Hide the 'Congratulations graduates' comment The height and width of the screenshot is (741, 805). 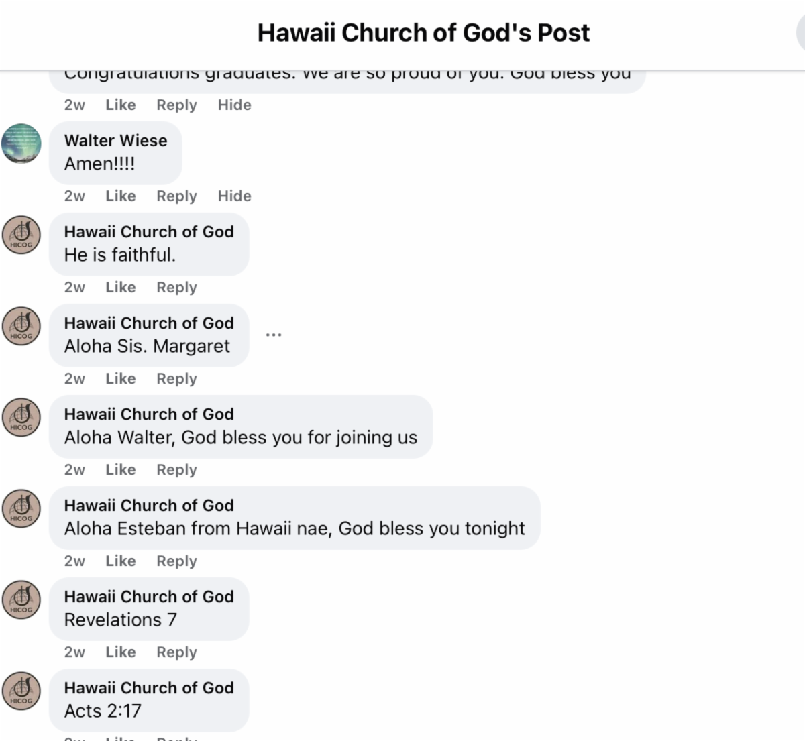point(234,105)
